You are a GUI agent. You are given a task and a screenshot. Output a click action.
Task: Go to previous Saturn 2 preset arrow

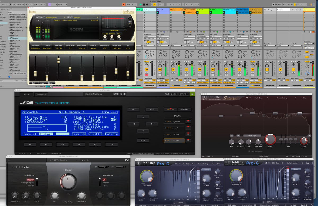coord(267,98)
